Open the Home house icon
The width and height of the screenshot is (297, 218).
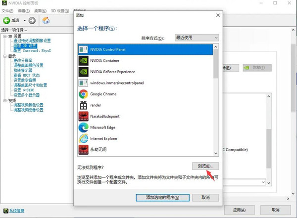[46, 20]
